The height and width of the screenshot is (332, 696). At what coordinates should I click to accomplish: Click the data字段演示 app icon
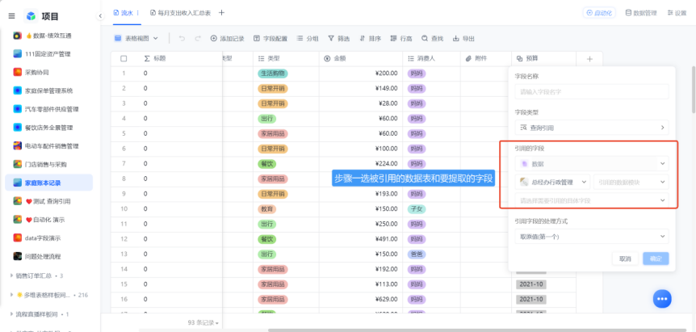coord(17,238)
